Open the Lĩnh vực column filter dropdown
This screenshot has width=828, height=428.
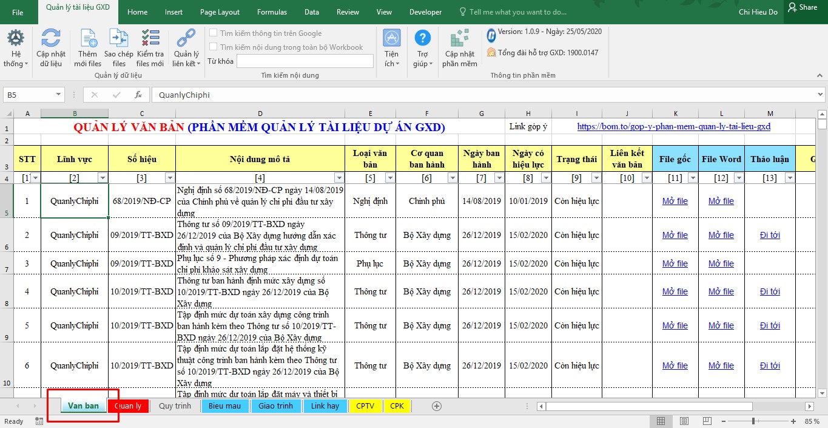103,178
